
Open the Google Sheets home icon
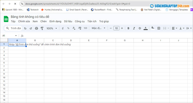coord(6,19)
